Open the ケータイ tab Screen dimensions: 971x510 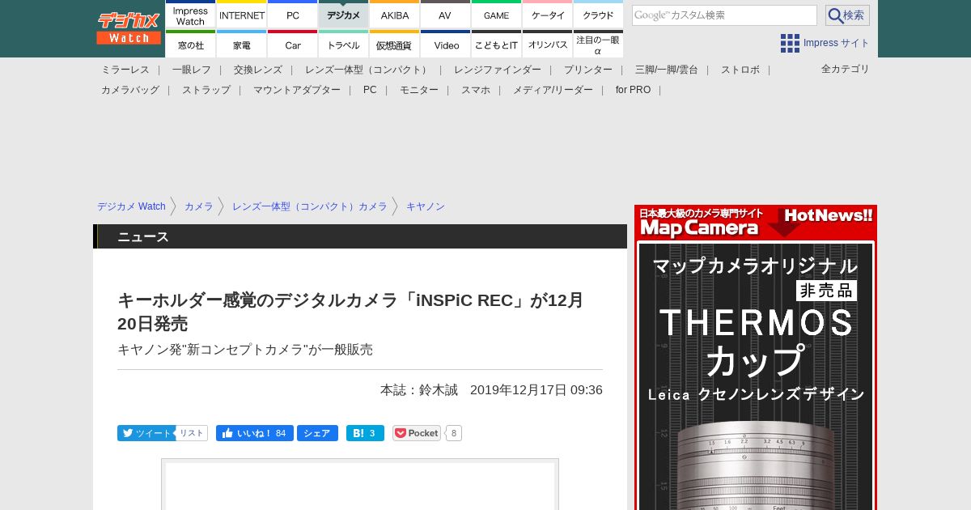(548, 15)
